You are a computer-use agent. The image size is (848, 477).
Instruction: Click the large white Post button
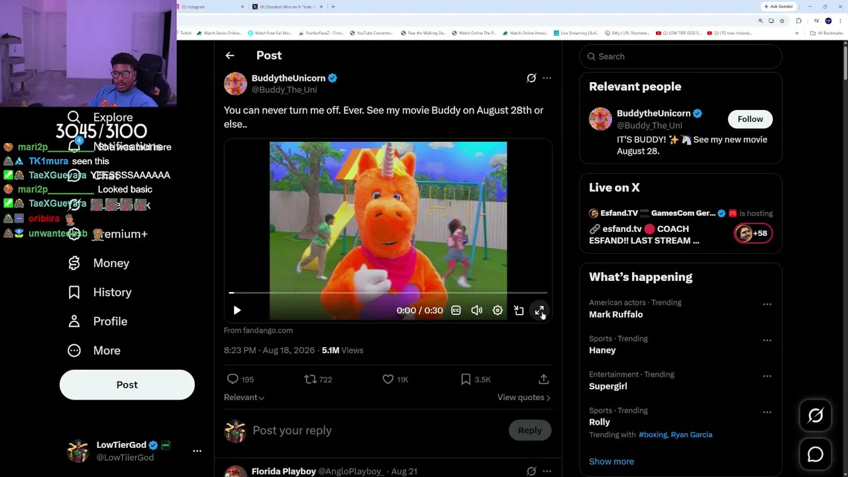tap(127, 385)
